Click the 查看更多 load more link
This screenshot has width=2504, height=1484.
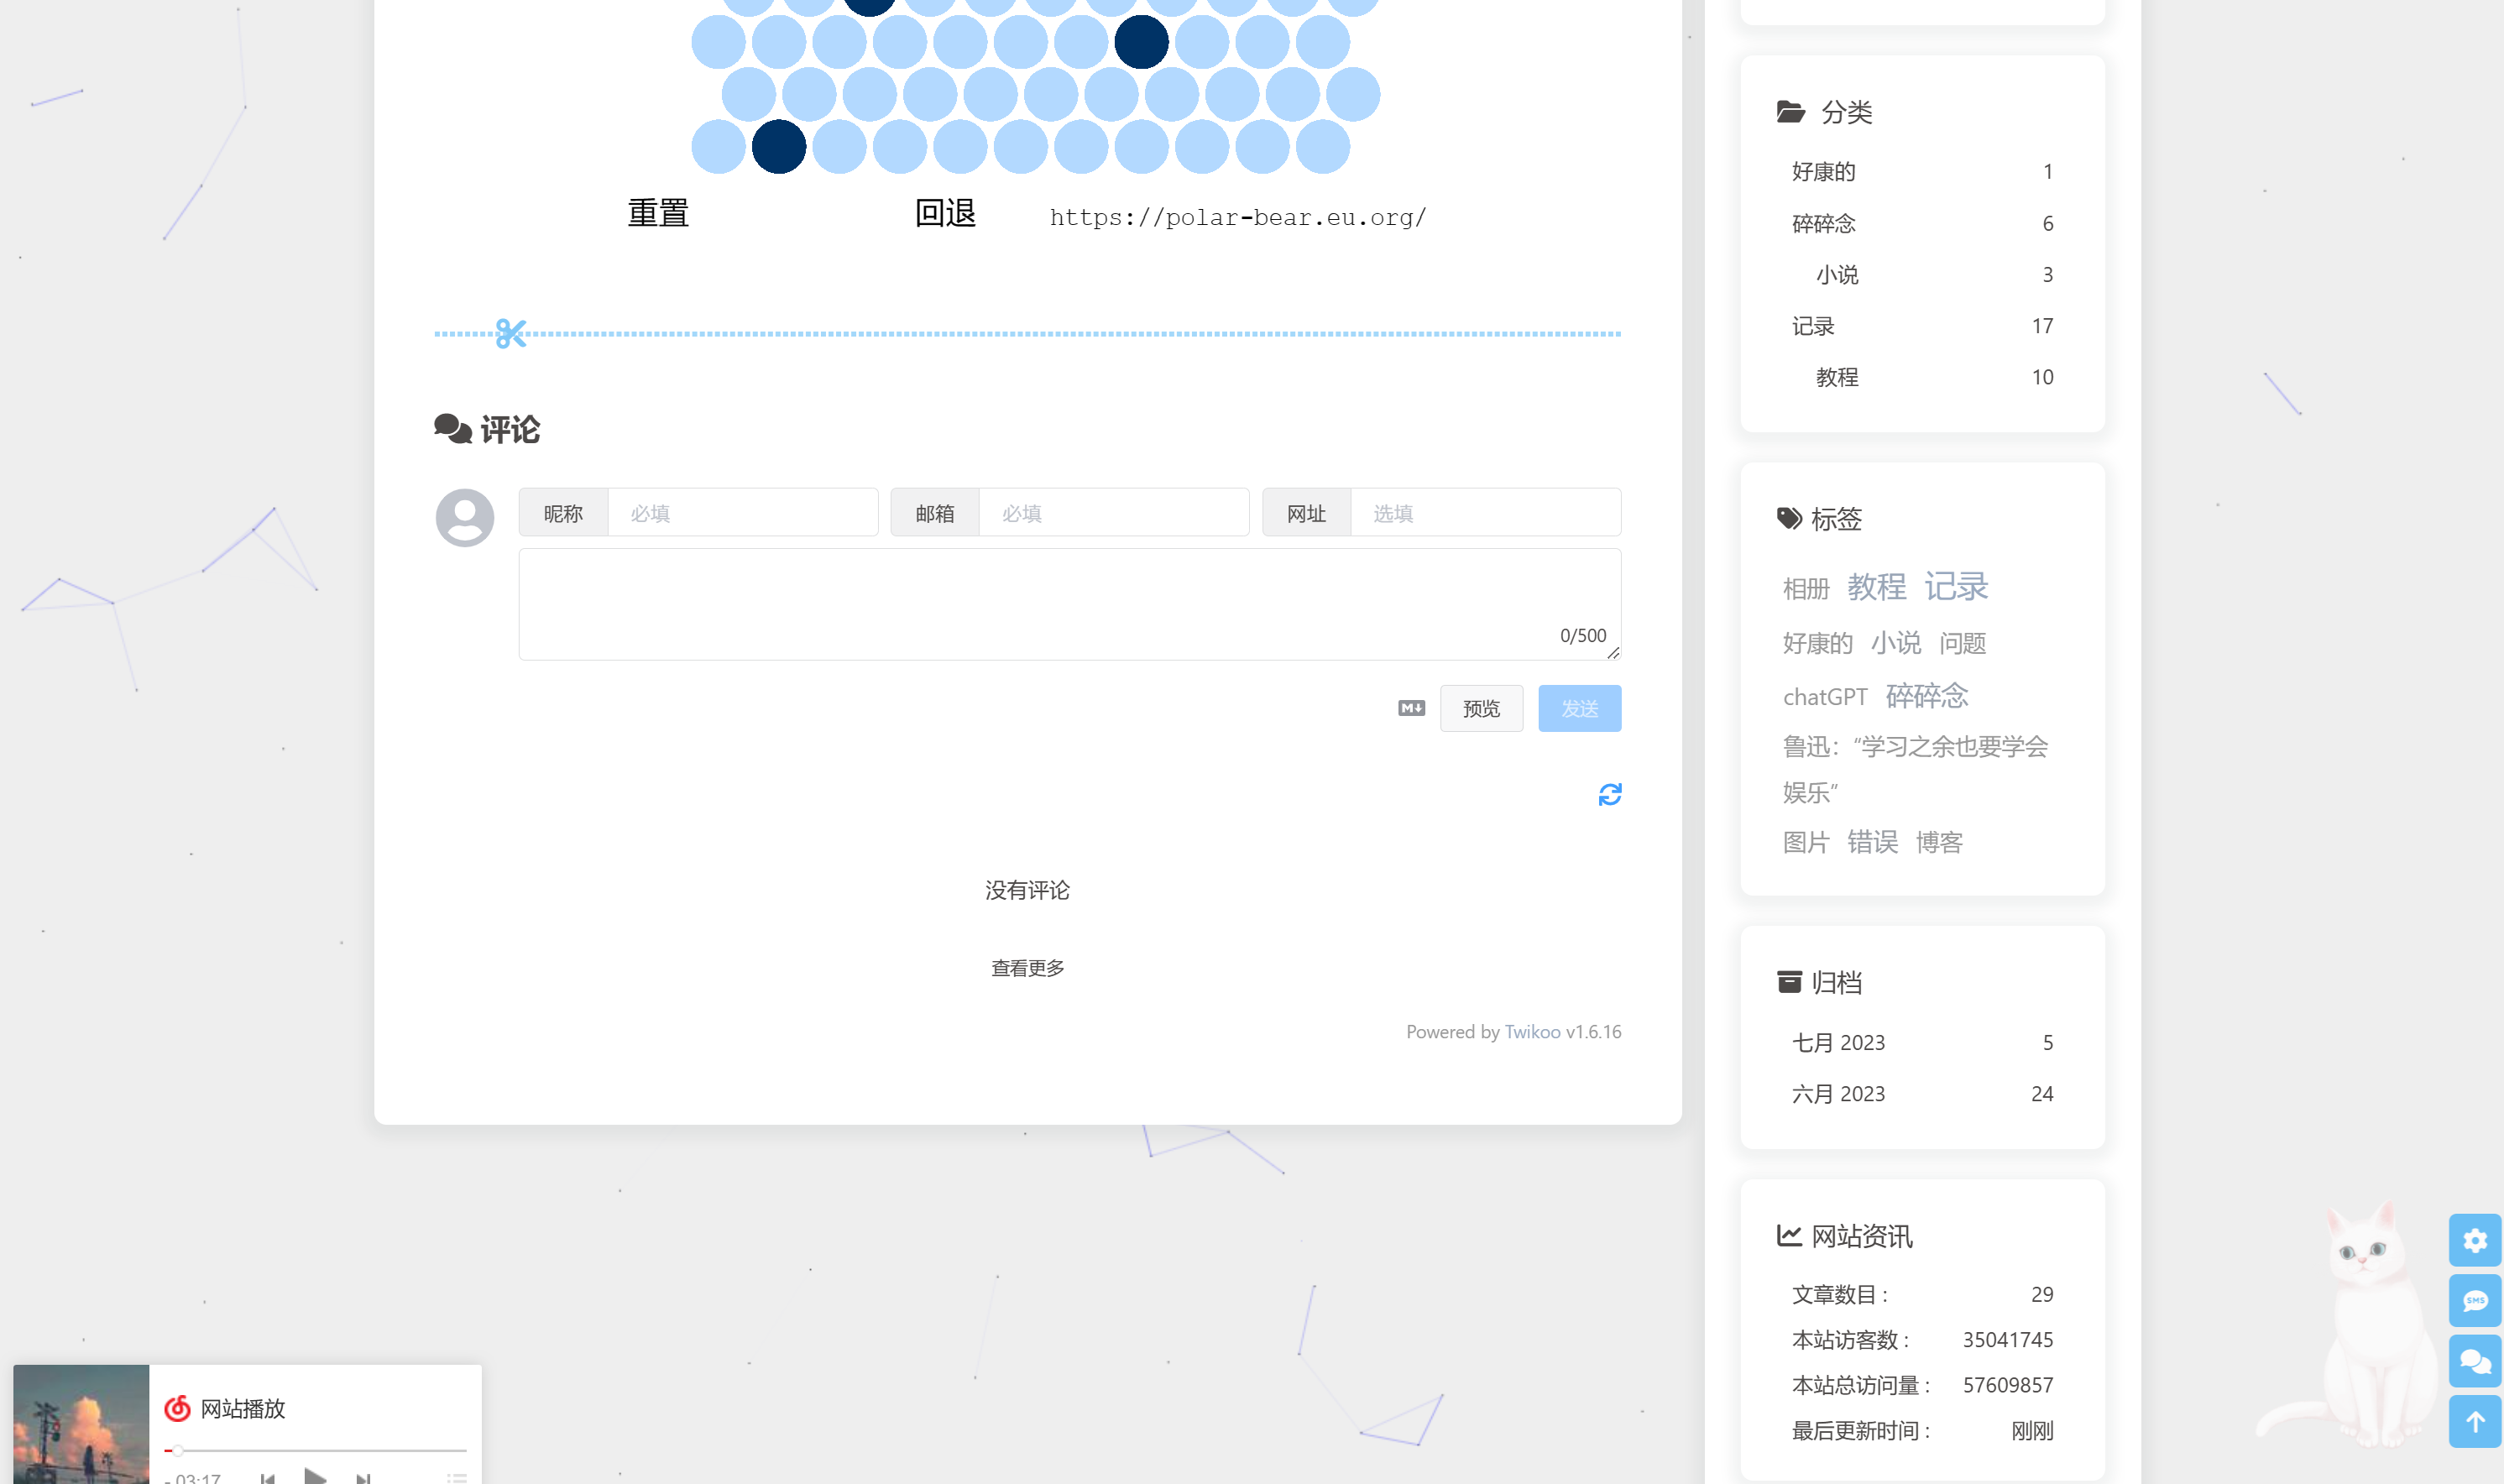click(x=1027, y=968)
